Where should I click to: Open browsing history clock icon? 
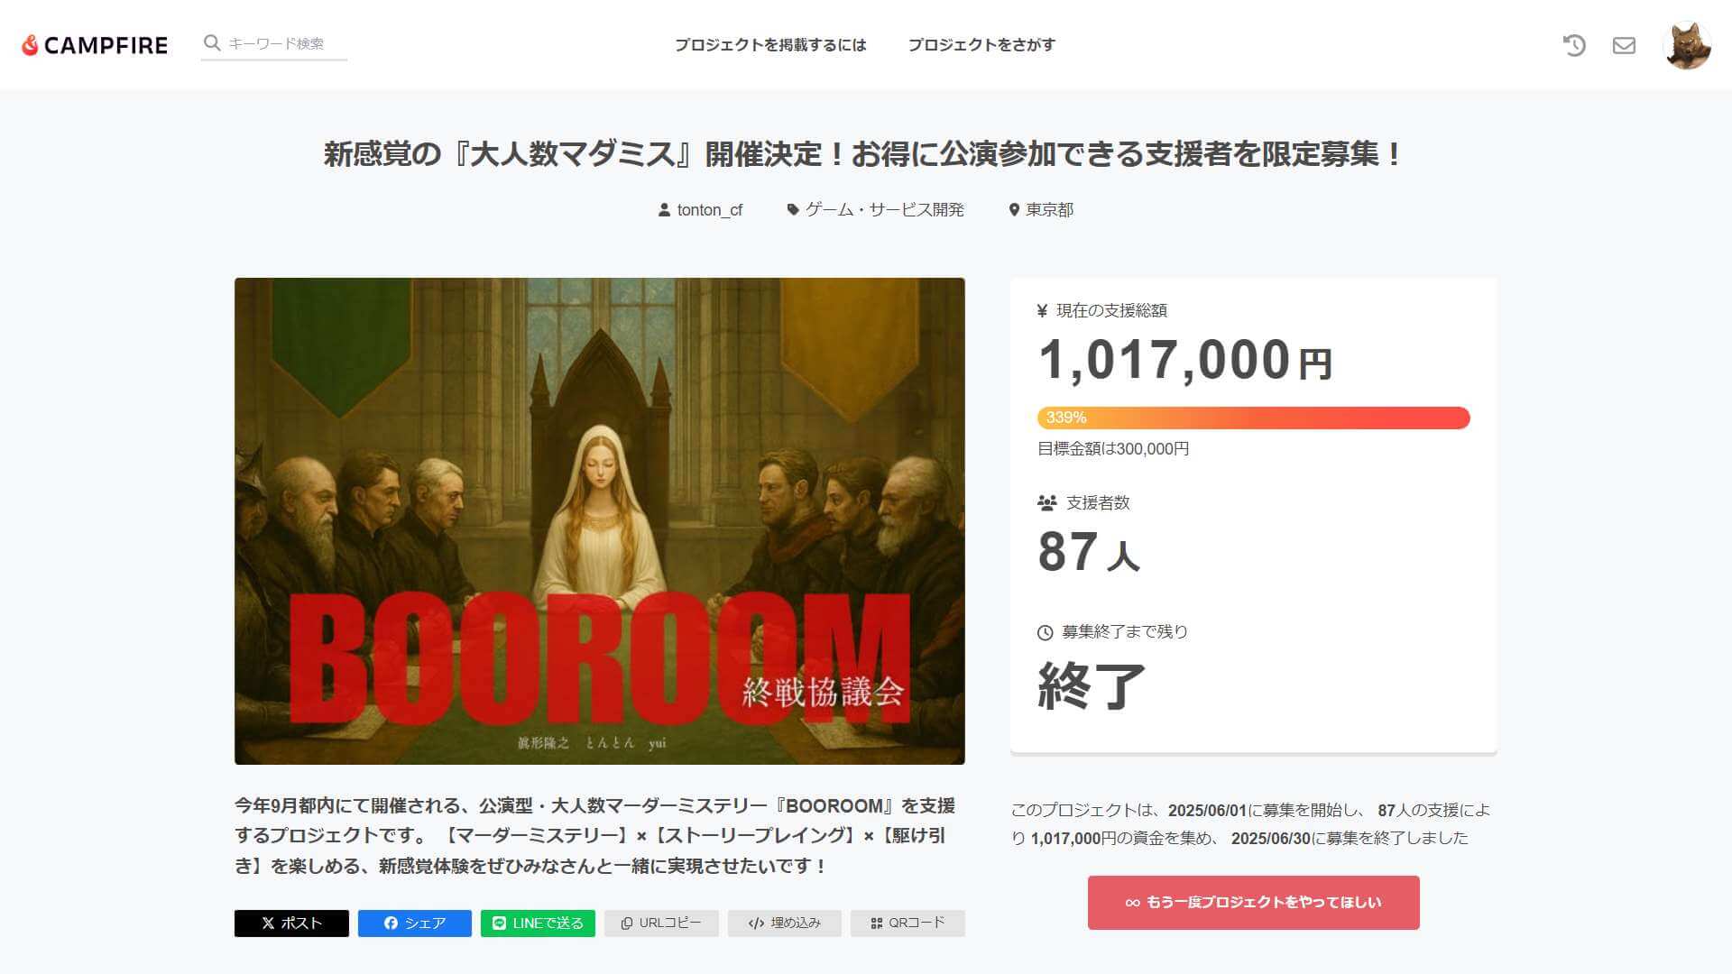(x=1574, y=45)
